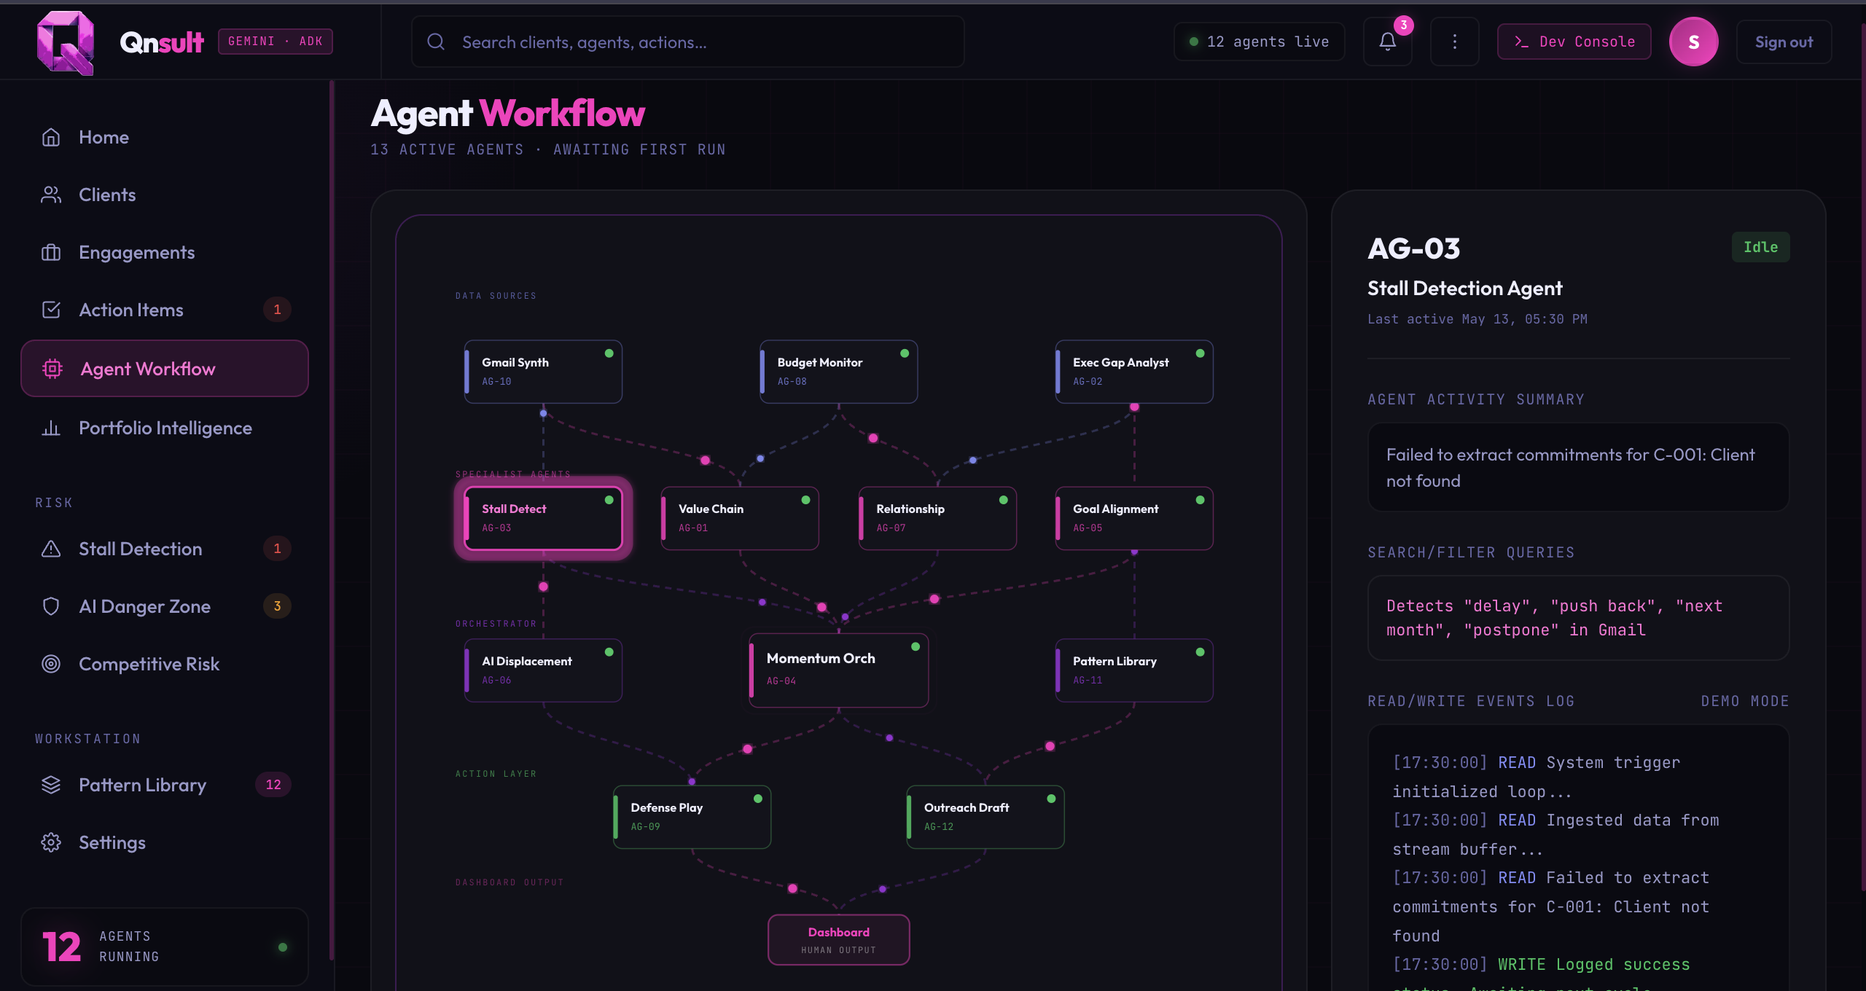Go to Clients page
1866x991 pixels.
tap(165, 195)
